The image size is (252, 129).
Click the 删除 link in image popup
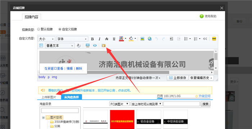coord(79,68)
